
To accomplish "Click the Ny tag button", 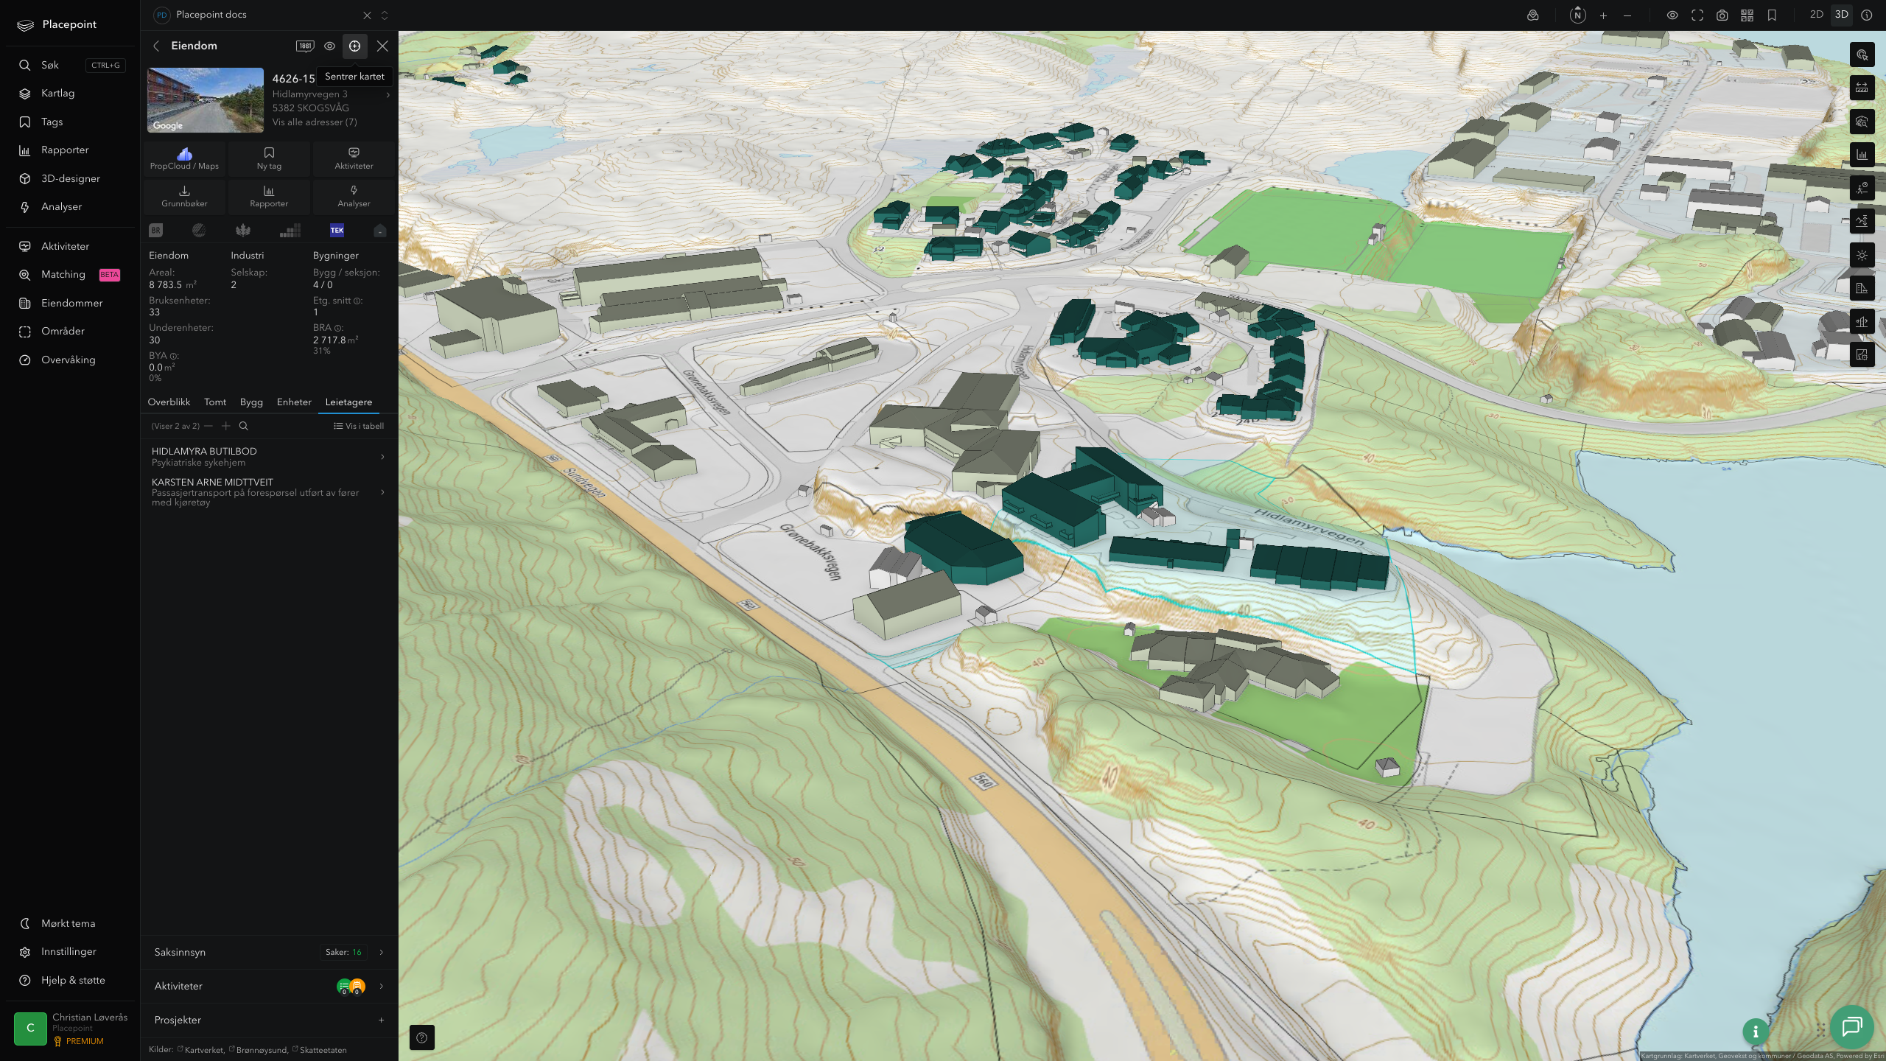I will pyautogui.click(x=269, y=158).
